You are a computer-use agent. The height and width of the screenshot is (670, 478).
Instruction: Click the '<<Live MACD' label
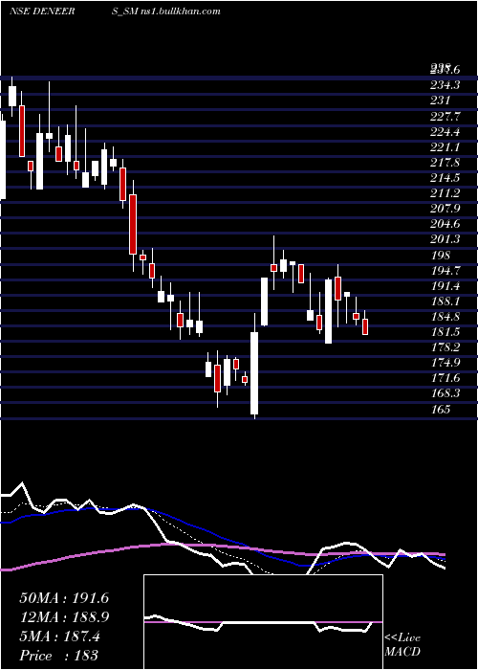[402, 645]
